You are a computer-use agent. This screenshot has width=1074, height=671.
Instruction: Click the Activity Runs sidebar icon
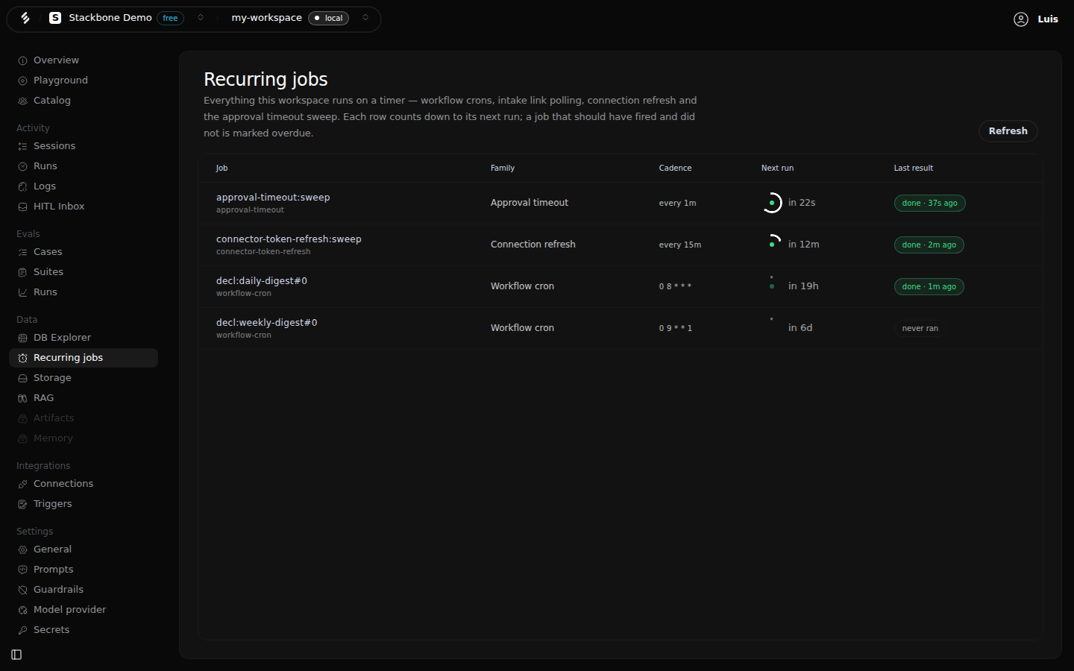click(x=22, y=166)
